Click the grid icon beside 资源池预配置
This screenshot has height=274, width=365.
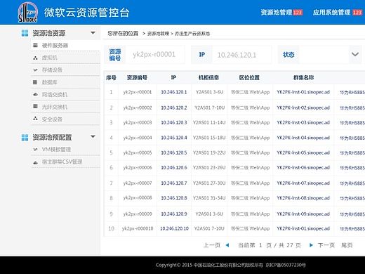pos(25,138)
